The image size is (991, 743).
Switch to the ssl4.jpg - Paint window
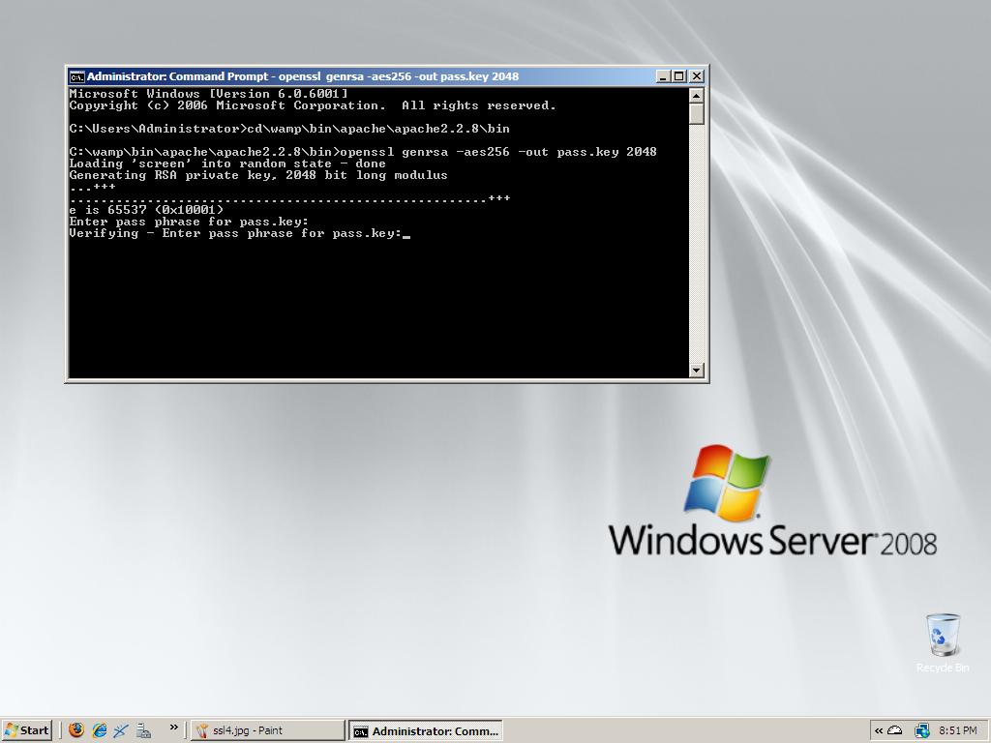click(267, 730)
